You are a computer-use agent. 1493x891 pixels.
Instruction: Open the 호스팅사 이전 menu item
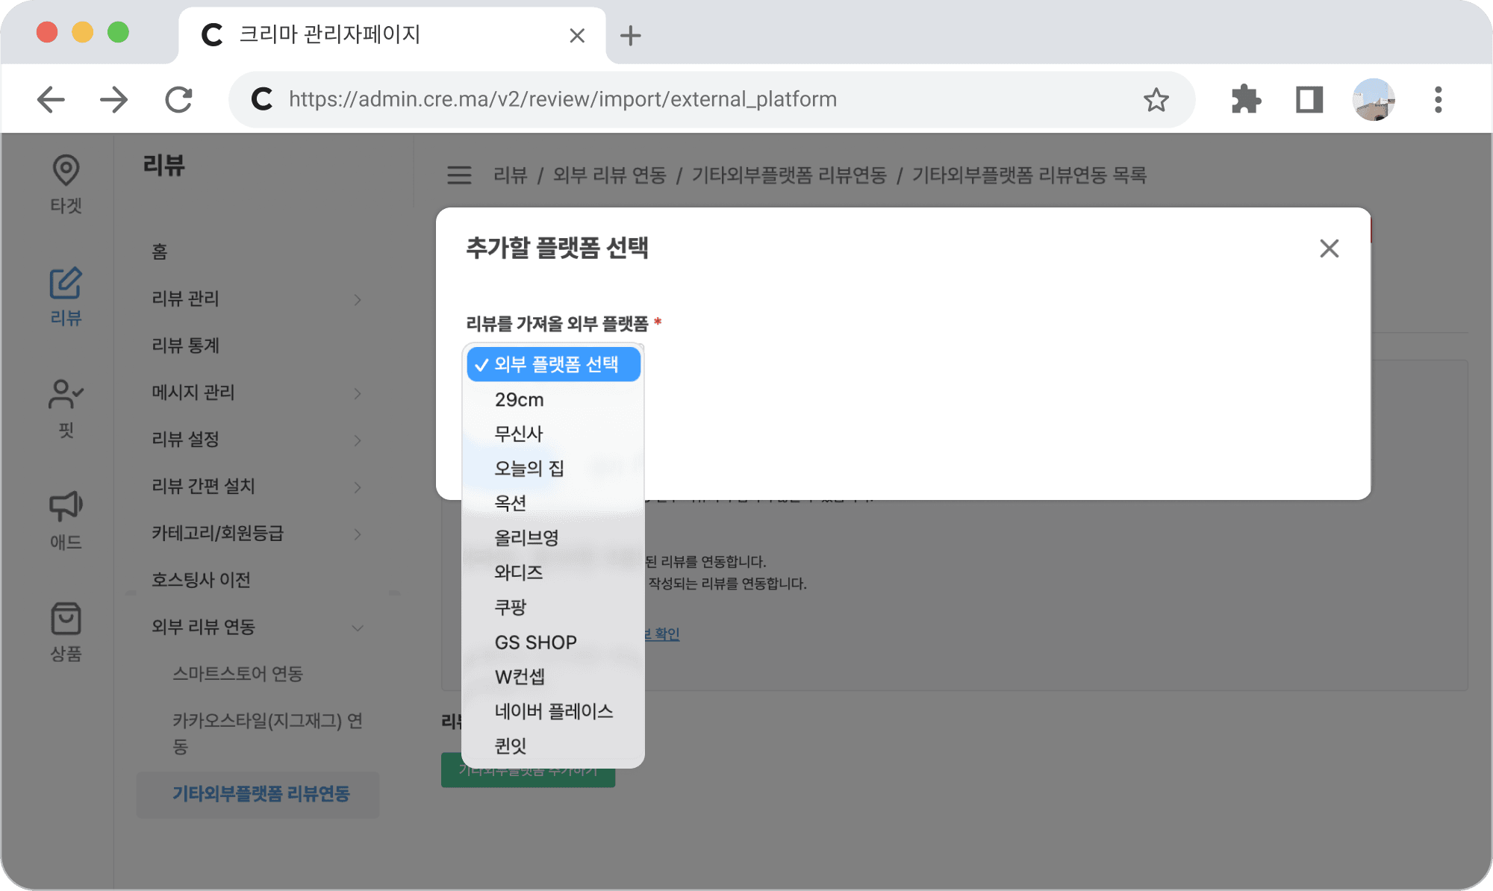click(x=201, y=580)
